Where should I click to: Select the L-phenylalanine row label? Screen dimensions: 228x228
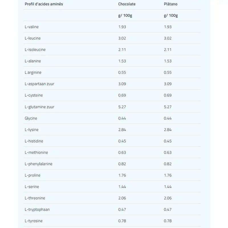pyautogui.click(x=38, y=164)
